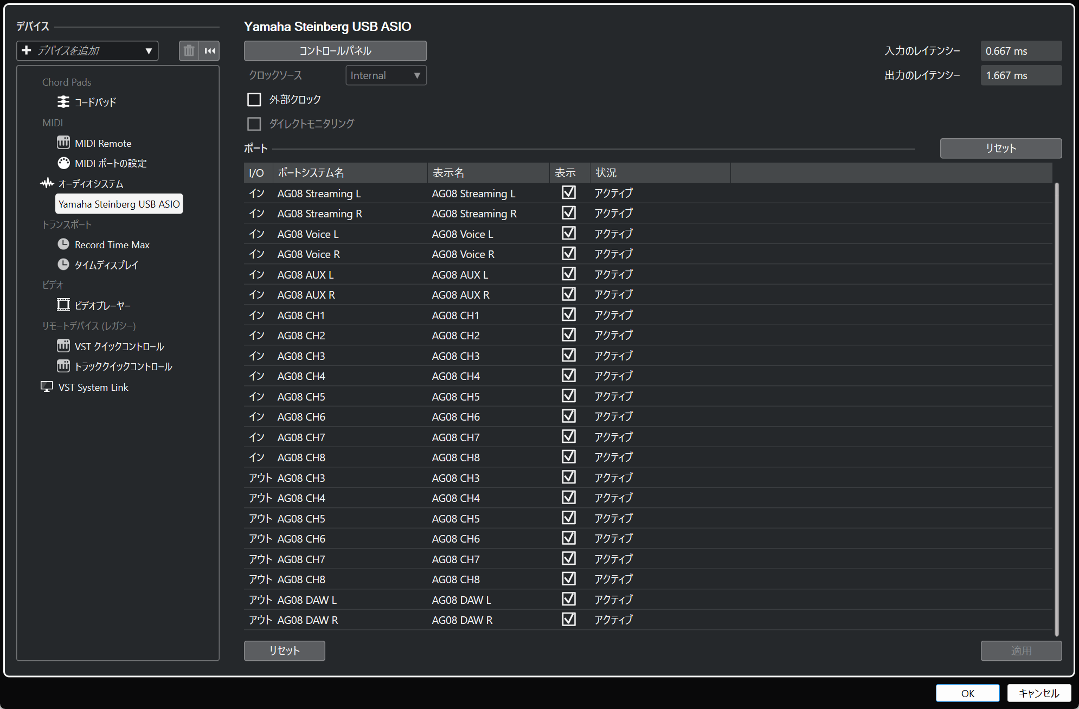Screen dimensions: 1079x709
Task: Click the I/O column header
Action: click(258, 173)
